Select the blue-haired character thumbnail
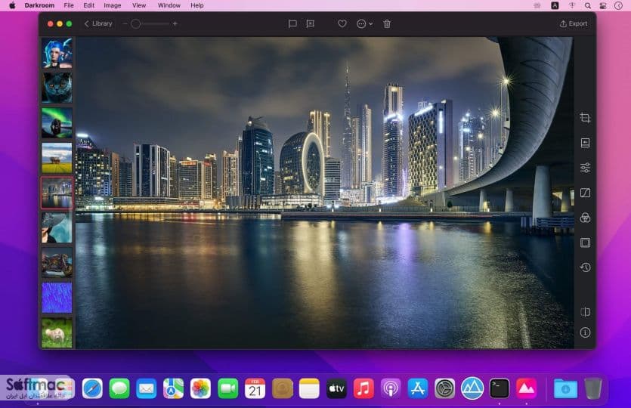This screenshot has width=631, height=408. click(x=57, y=53)
